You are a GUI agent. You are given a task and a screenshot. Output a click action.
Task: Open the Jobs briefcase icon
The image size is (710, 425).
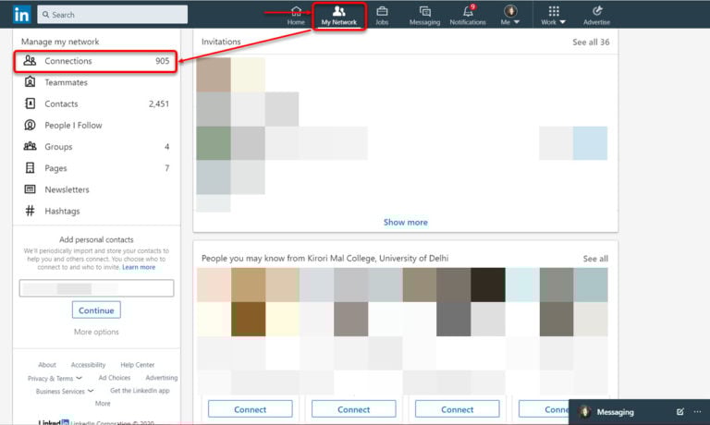pos(382,11)
